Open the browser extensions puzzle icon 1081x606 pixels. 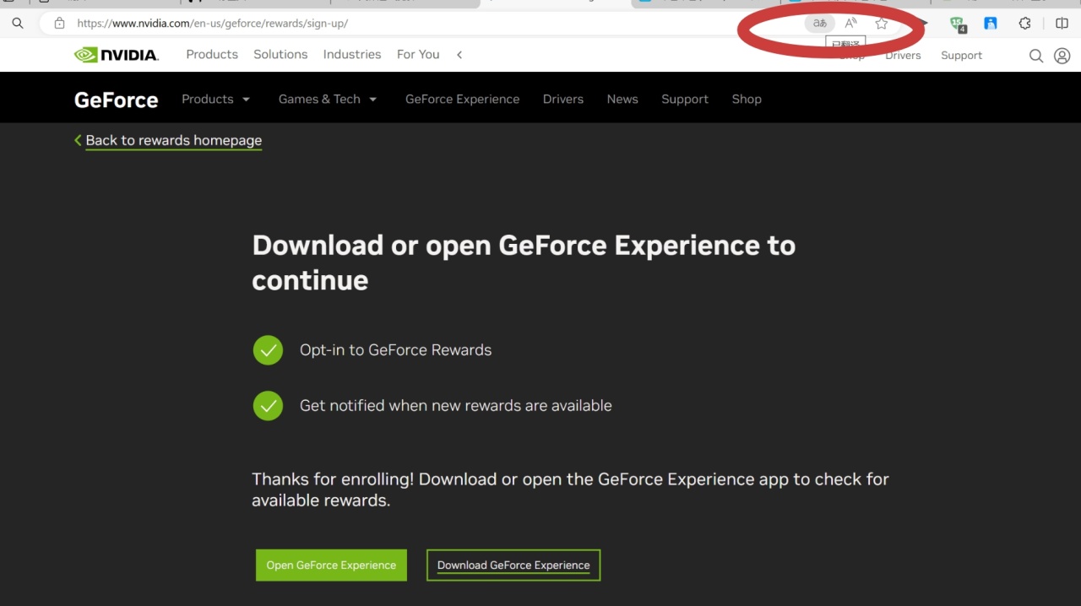1024,24
